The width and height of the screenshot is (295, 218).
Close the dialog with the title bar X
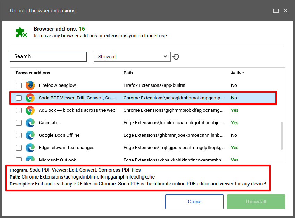pyautogui.click(x=285, y=11)
